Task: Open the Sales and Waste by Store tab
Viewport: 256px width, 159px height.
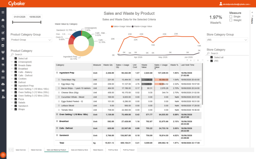Action: pyautogui.click(x=79, y=150)
